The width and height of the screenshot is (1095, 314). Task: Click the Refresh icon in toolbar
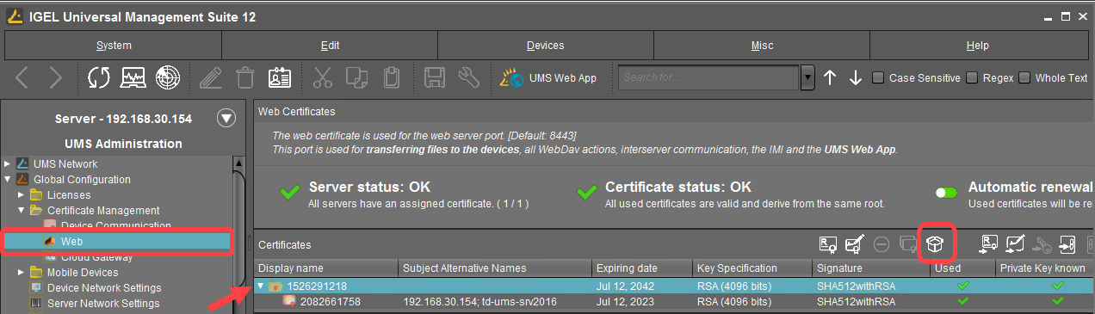pyautogui.click(x=99, y=77)
